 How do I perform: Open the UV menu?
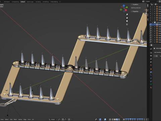(x=33, y=119)
